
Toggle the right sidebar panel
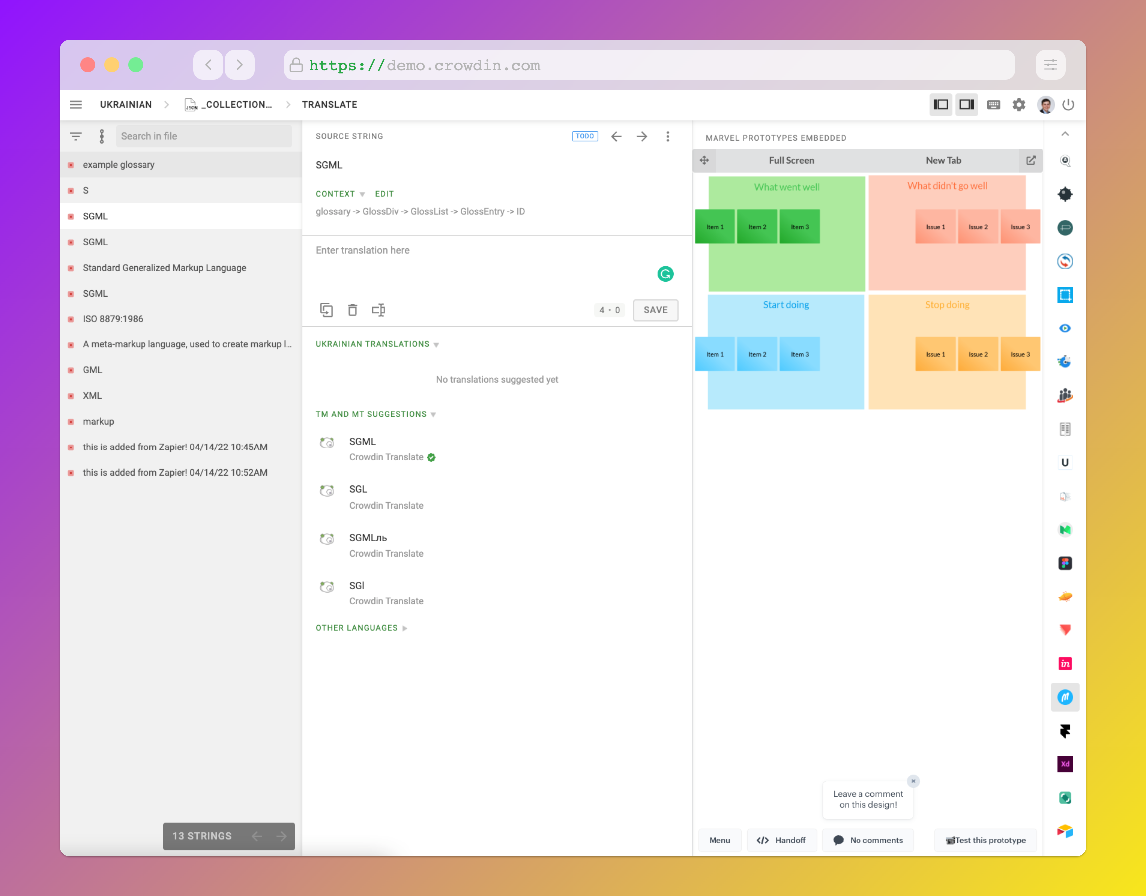tap(966, 105)
